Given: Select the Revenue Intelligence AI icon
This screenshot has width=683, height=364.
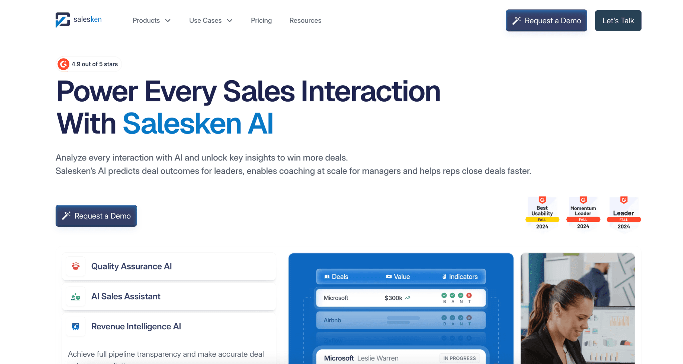Looking at the screenshot, I should tap(75, 326).
